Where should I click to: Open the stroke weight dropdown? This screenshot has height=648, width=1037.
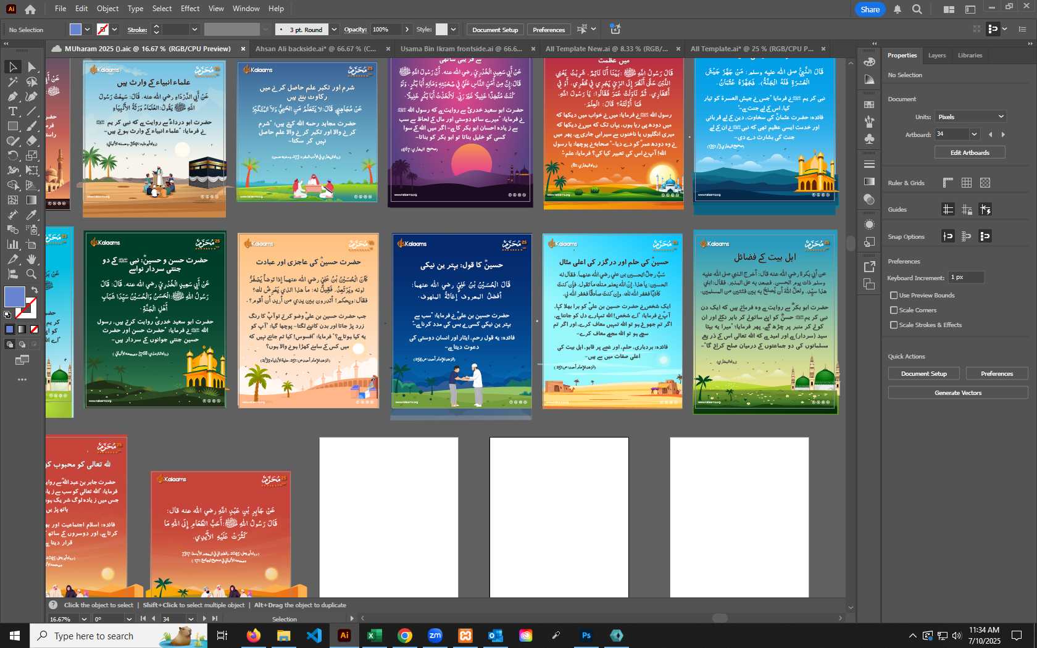[194, 30]
